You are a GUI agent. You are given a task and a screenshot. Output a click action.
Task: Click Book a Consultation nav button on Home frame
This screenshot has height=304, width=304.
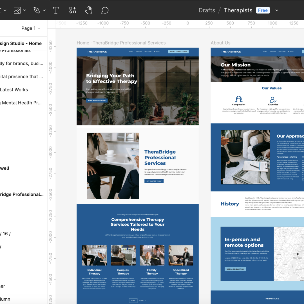[x=178, y=52]
